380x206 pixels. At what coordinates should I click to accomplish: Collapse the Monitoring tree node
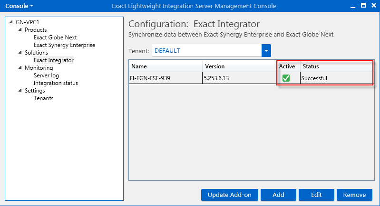[20, 67]
